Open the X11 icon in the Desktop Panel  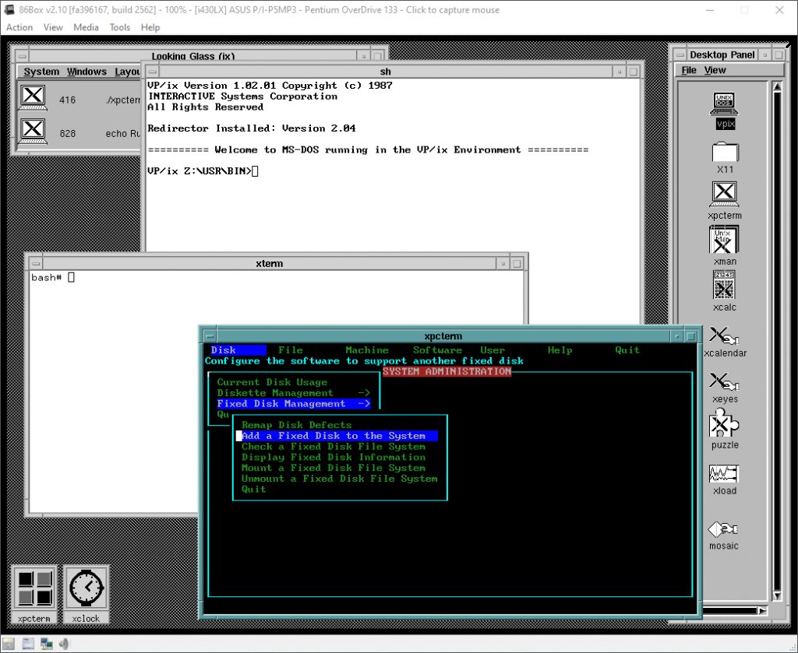[724, 153]
